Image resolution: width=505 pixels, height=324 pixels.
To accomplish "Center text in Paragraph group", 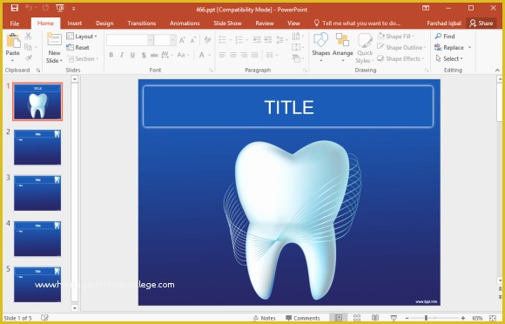I will (233, 55).
